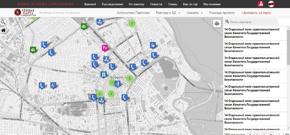This screenshot has height=135, width=290.
Task: Select the wheelchair accessibility map marker
Action: point(53,85)
